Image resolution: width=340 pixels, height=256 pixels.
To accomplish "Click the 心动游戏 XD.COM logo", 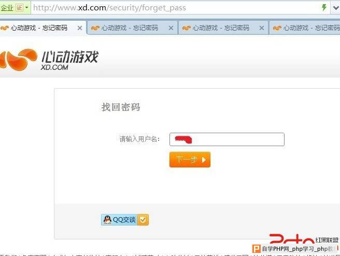I will [49, 60].
